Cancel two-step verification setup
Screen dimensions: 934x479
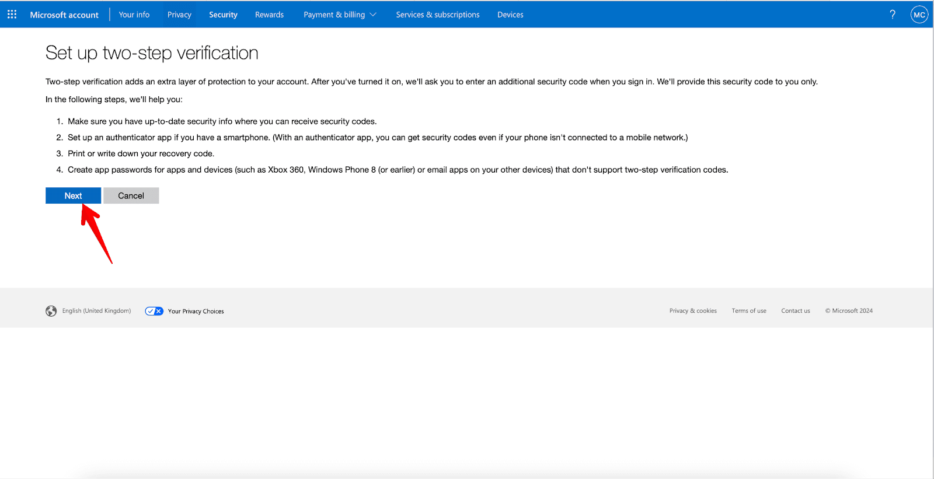pyautogui.click(x=131, y=195)
